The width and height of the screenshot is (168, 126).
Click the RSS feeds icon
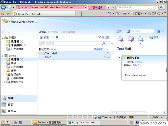(x=117, y=14)
